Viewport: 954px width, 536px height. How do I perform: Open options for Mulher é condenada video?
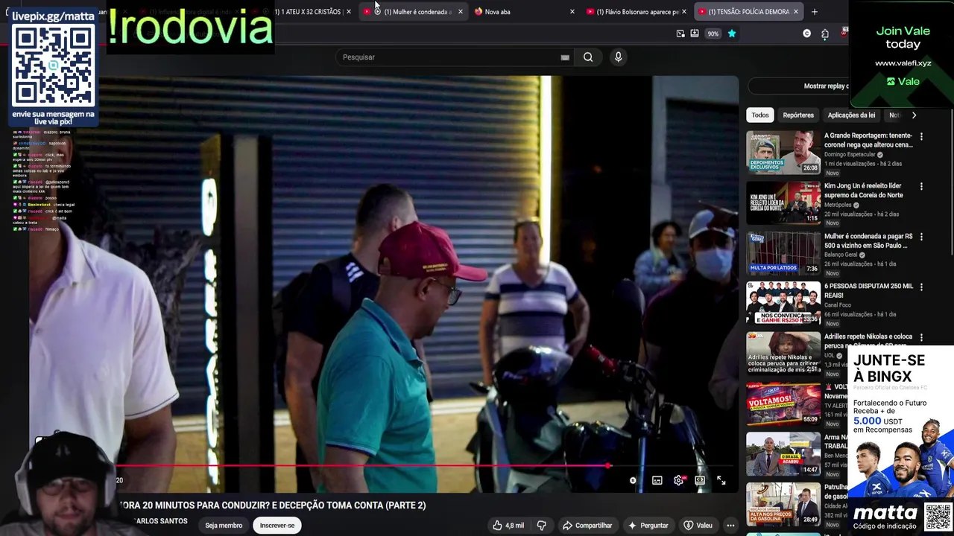(x=921, y=237)
